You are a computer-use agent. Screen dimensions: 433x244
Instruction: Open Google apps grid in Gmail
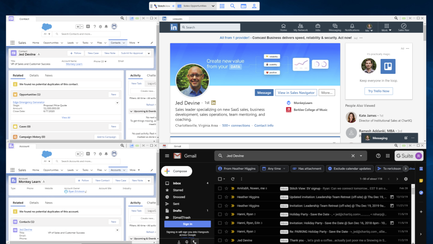coord(388,156)
